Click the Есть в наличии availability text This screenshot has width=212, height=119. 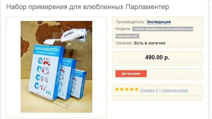(150, 43)
